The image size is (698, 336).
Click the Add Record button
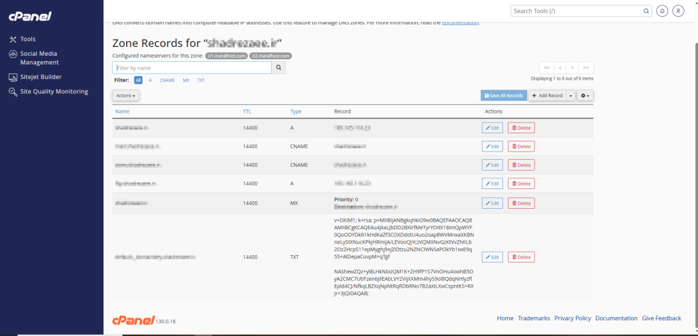(x=547, y=96)
